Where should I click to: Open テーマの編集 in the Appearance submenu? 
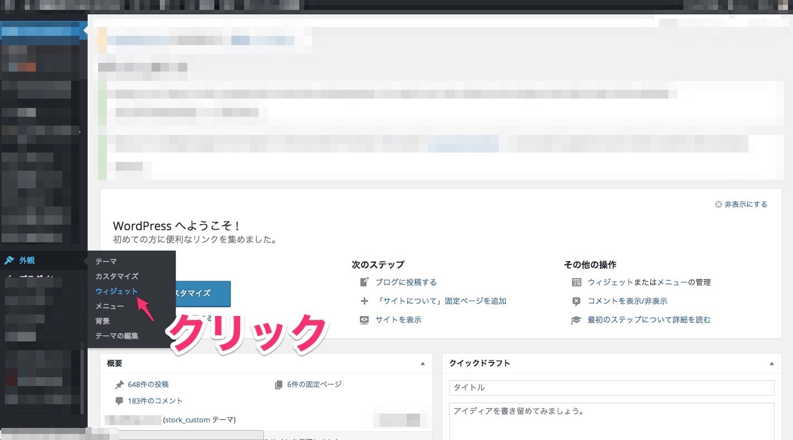click(x=117, y=336)
